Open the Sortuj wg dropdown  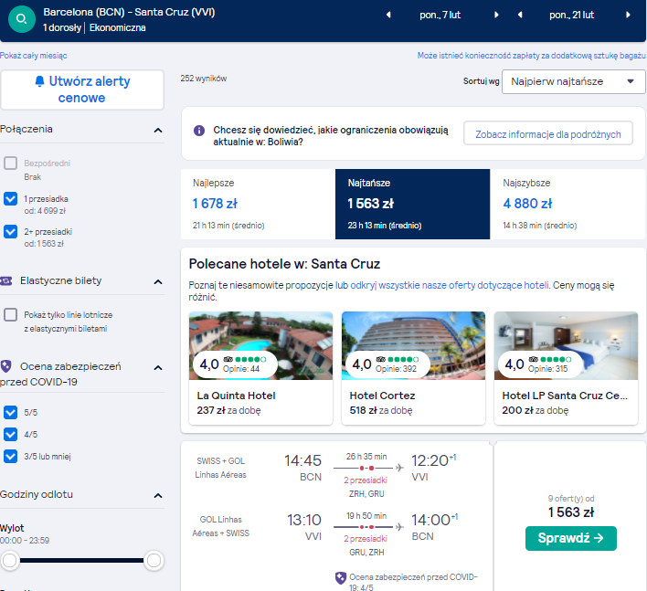click(573, 81)
